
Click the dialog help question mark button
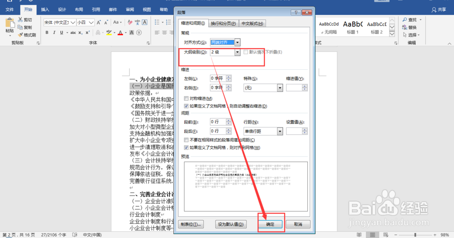coord(296,12)
